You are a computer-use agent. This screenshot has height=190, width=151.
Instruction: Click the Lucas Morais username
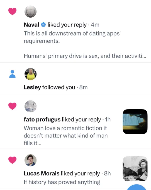[42, 174]
